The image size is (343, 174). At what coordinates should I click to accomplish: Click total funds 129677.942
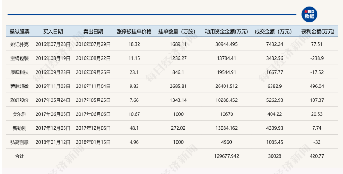coord(226,156)
